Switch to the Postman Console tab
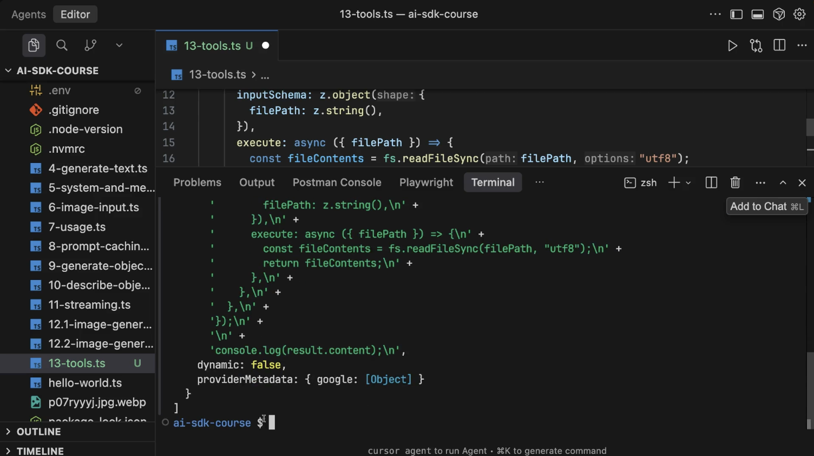814x456 pixels. (x=337, y=183)
